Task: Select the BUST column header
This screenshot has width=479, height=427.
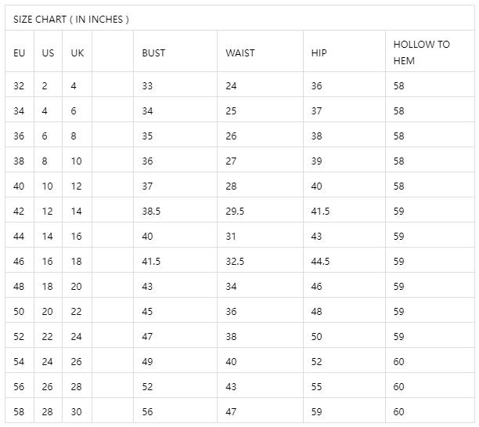Action: click(153, 53)
